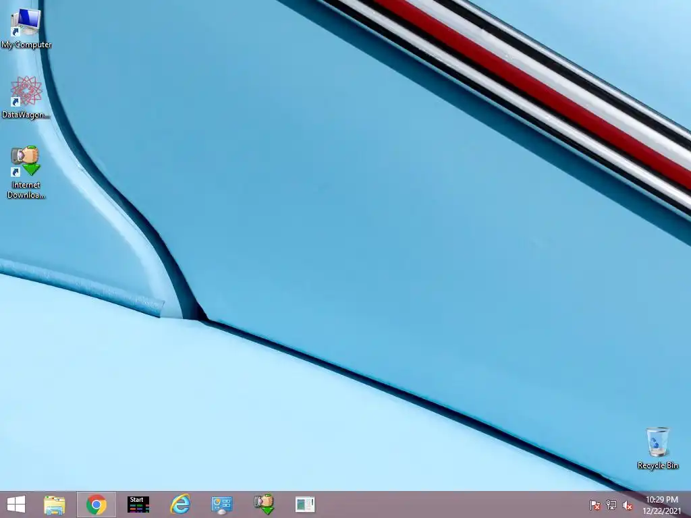This screenshot has width=691, height=518.
Task: Click the muted volume tray icon
Action: [x=628, y=505]
